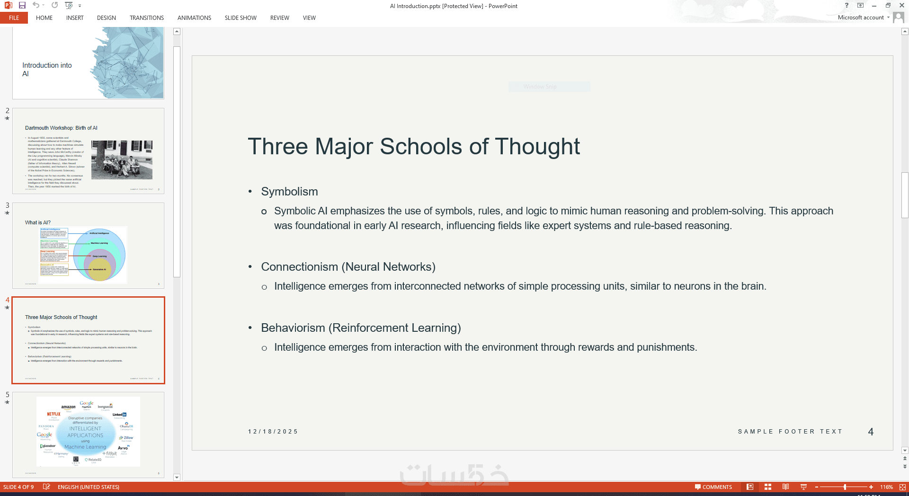
Task: Click the slide title 'Three Major Schools of Thought'
Action: click(x=414, y=146)
